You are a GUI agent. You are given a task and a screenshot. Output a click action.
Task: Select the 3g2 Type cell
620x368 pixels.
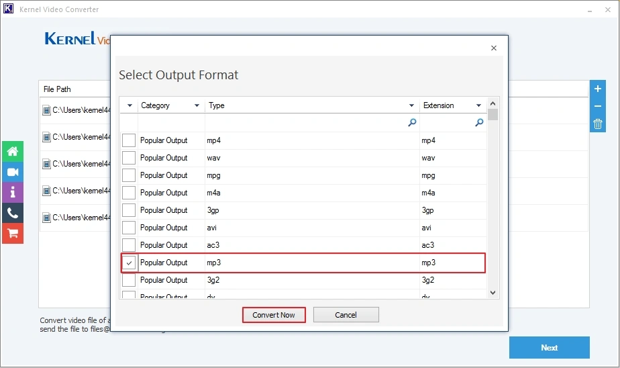coord(312,280)
